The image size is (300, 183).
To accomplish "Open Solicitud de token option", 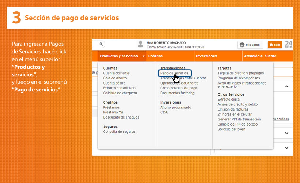I will point(231,129).
